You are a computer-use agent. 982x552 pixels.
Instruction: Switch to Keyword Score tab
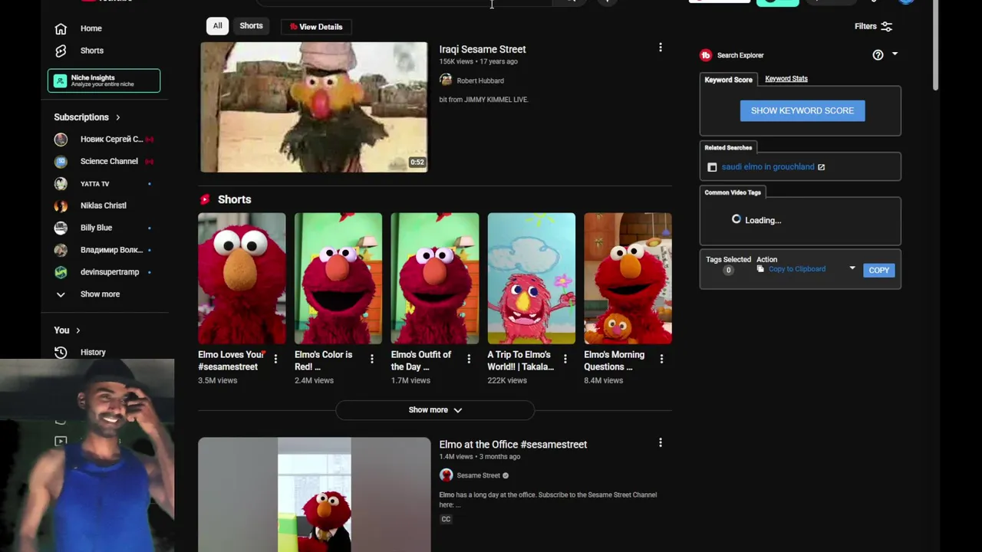tap(728, 80)
